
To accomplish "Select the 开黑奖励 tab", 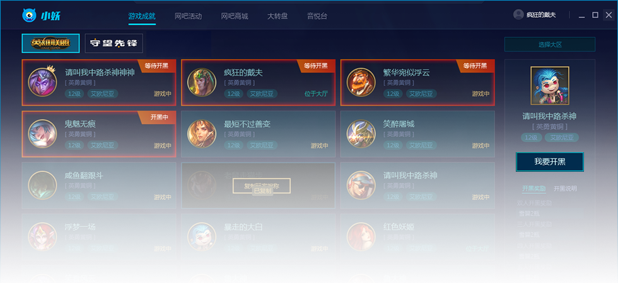I will click(534, 188).
